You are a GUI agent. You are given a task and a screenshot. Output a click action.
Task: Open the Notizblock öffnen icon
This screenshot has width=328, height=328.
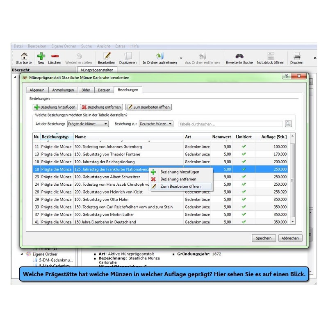click(271, 56)
